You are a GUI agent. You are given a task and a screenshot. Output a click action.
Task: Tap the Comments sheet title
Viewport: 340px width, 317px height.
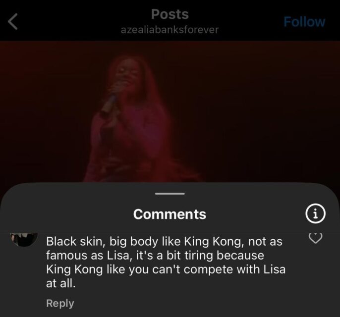tap(170, 214)
